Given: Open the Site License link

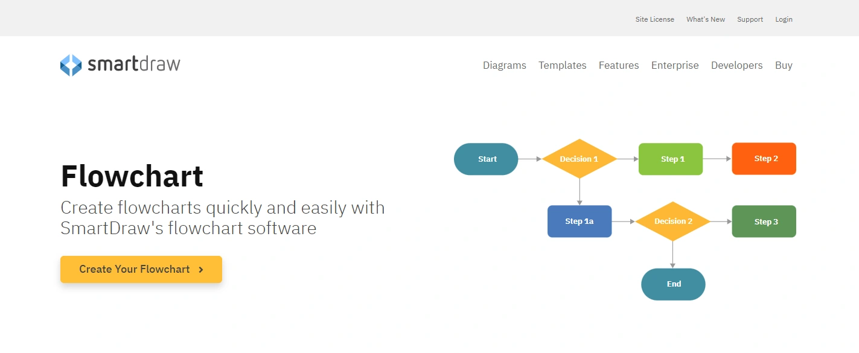Looking at the screenshot, I should [654, 19].
